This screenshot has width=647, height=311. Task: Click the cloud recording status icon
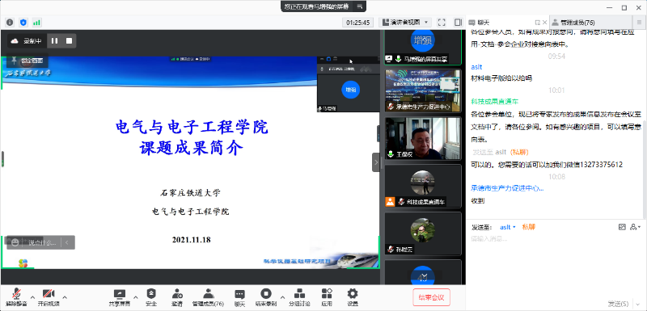pyautogui.click(x=15, y=40)
